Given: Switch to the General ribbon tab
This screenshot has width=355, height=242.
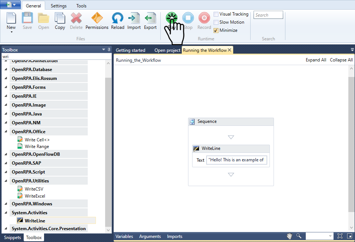Looking at the screenshot, I should 33,6.
